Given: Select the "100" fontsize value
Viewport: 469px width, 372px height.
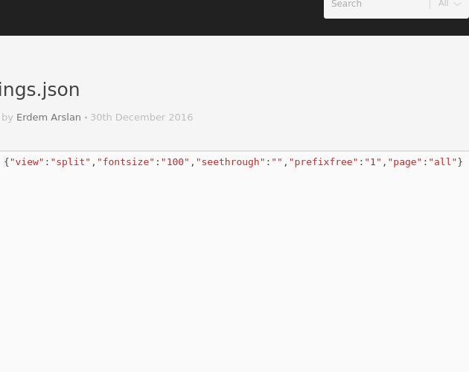Looking at the screenshot, I should pyautogui.click(x=175, y=162).
